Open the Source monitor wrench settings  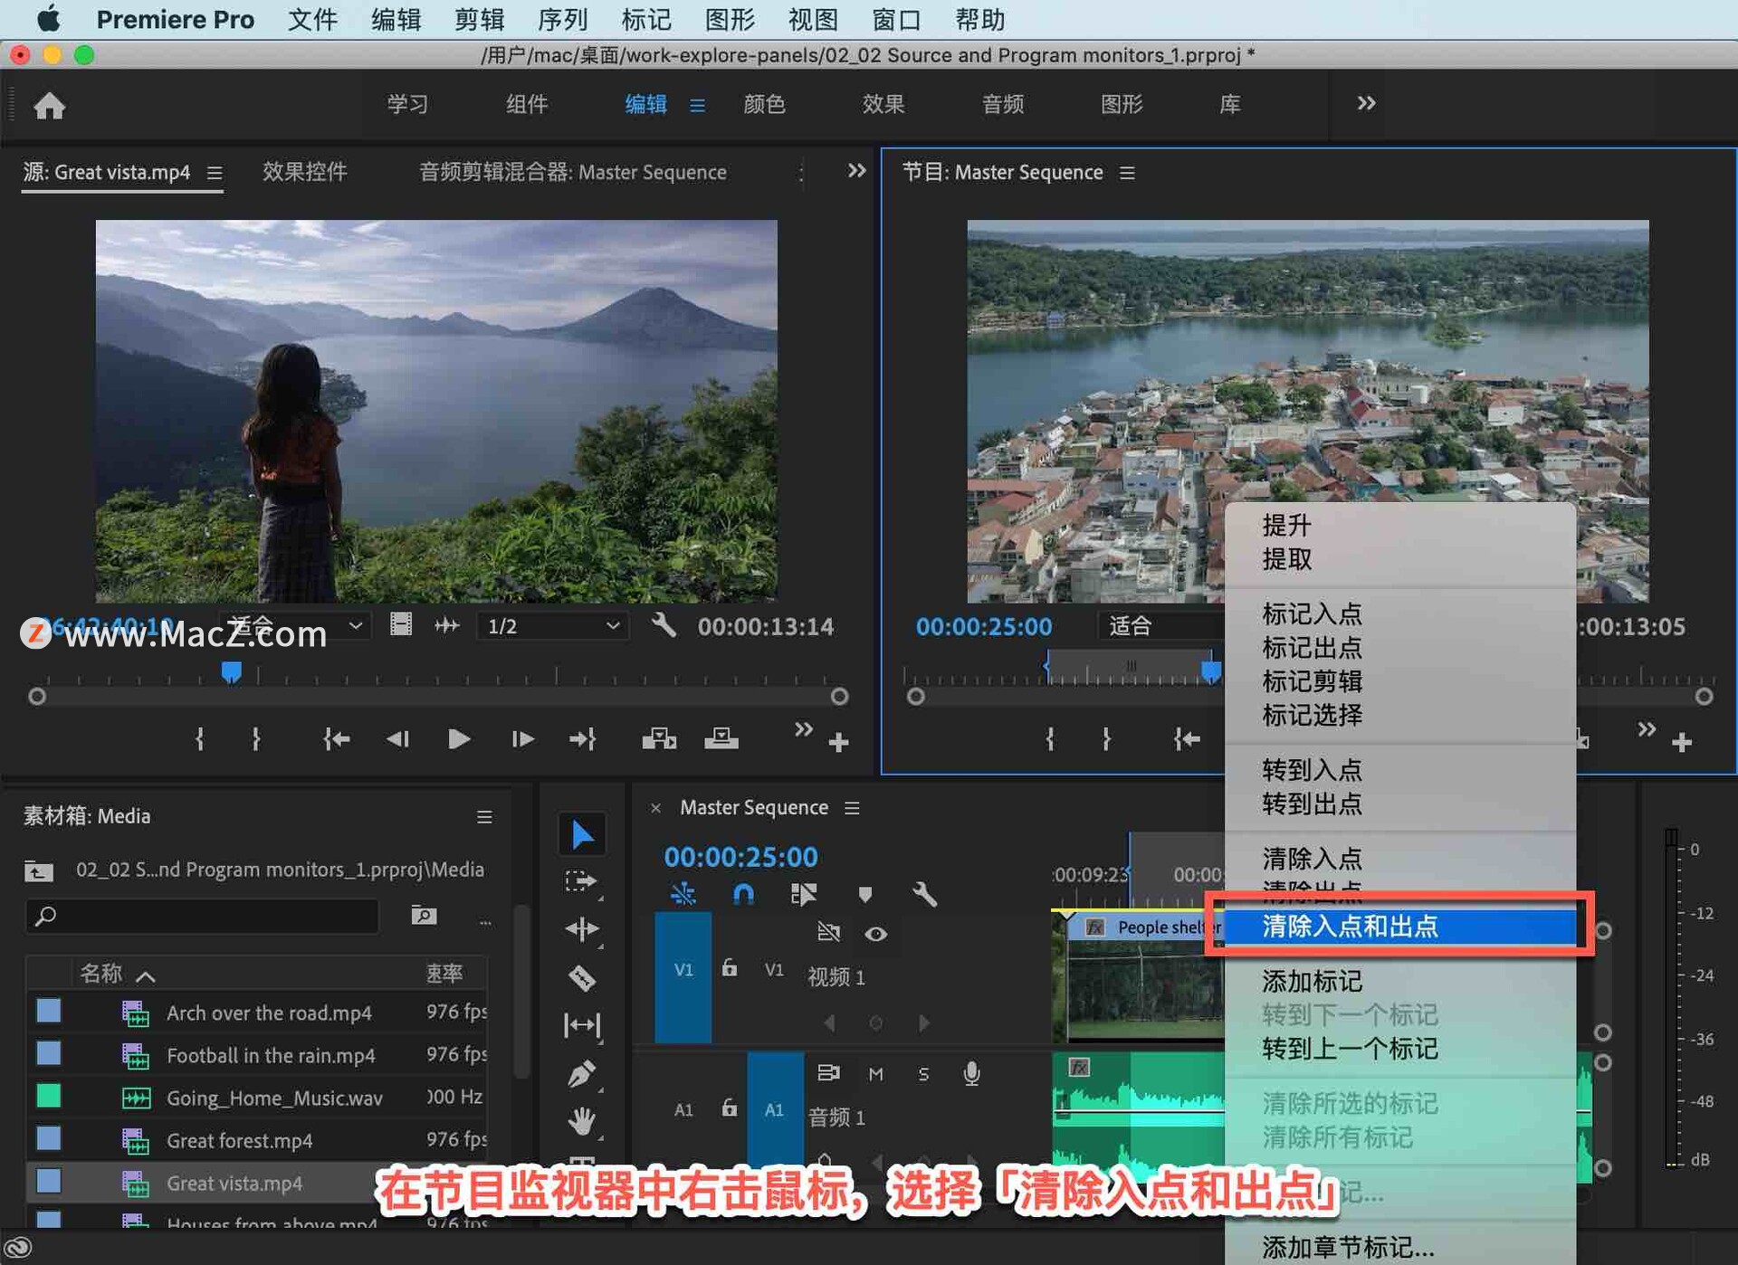click(664, 625)
